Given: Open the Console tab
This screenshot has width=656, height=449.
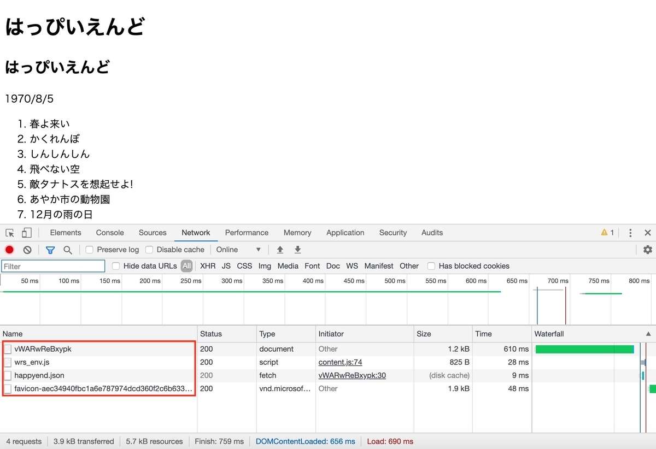Looking at the screenshot, I should tap(110, 233).
